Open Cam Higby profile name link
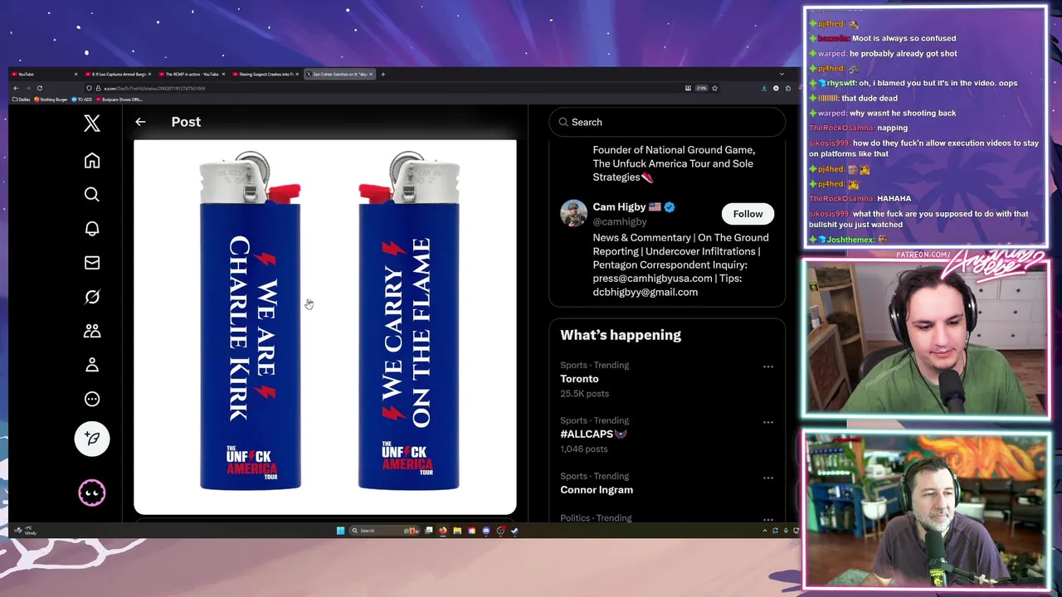1062x597 pixels. click(x=619, y=207)
